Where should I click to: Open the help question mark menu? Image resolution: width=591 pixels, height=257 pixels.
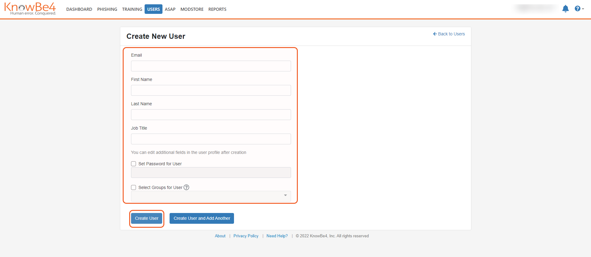579,9
